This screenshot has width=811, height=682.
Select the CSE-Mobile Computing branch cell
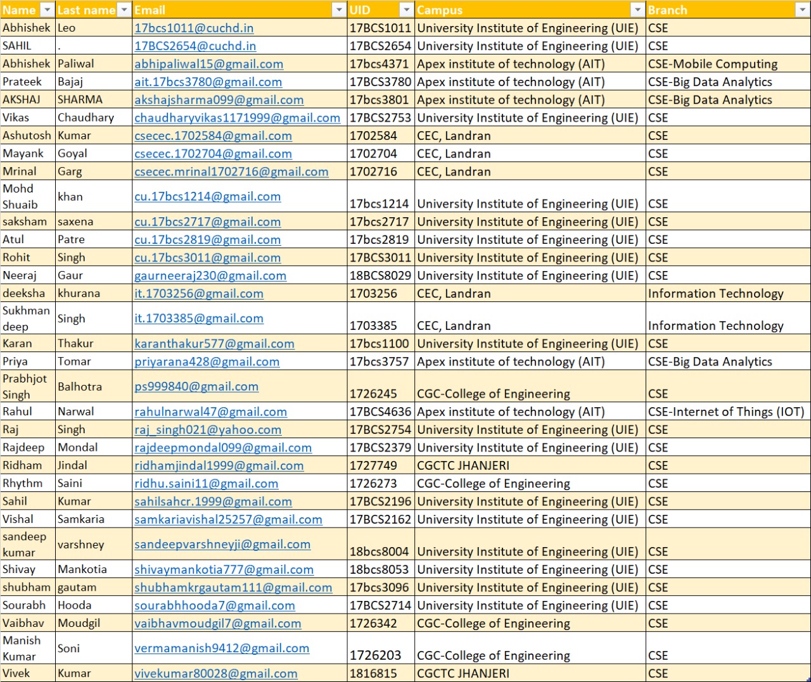712,64
